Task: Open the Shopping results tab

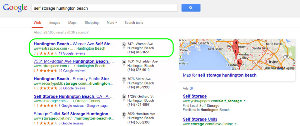Action: point(92,23)
